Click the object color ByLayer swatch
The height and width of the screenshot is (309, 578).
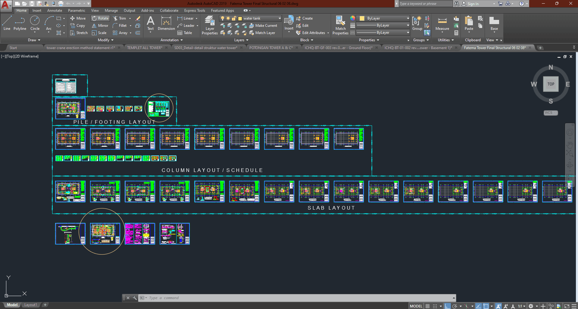[362, 18]
